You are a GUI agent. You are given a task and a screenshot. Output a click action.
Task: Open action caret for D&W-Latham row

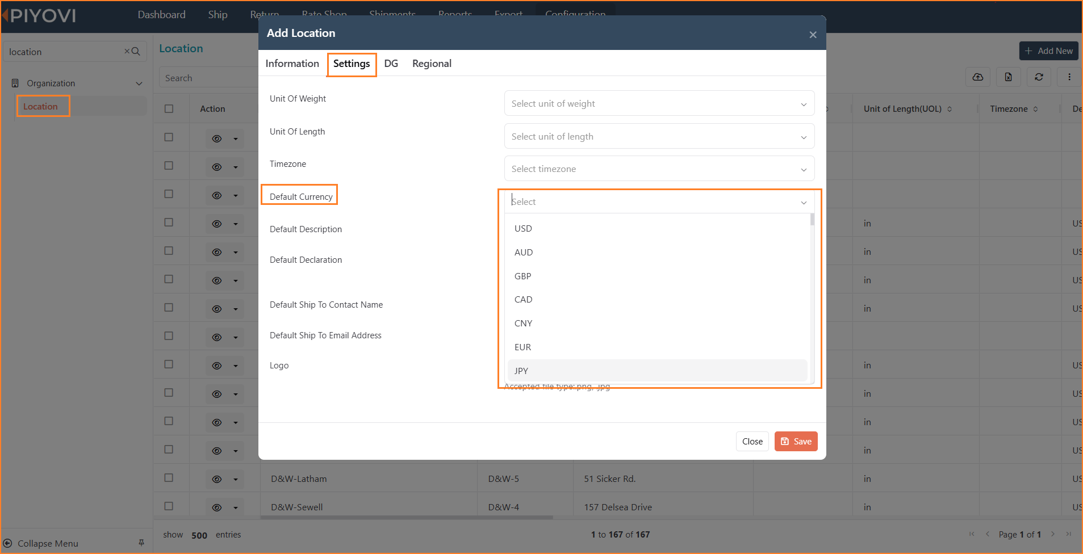click(x=236, y=479)
